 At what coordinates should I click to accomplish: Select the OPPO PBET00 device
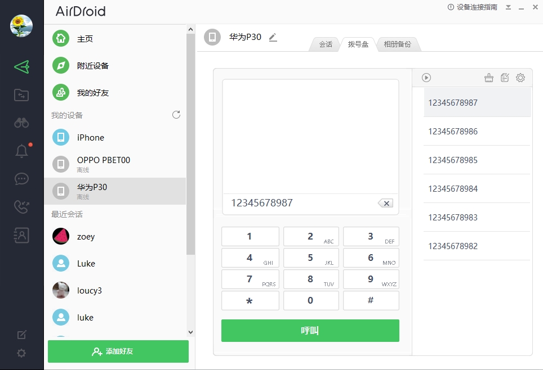pos(115,164)
